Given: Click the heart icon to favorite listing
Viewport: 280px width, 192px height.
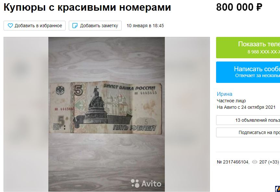Looking at the screenshot, I should pos(10,26).
